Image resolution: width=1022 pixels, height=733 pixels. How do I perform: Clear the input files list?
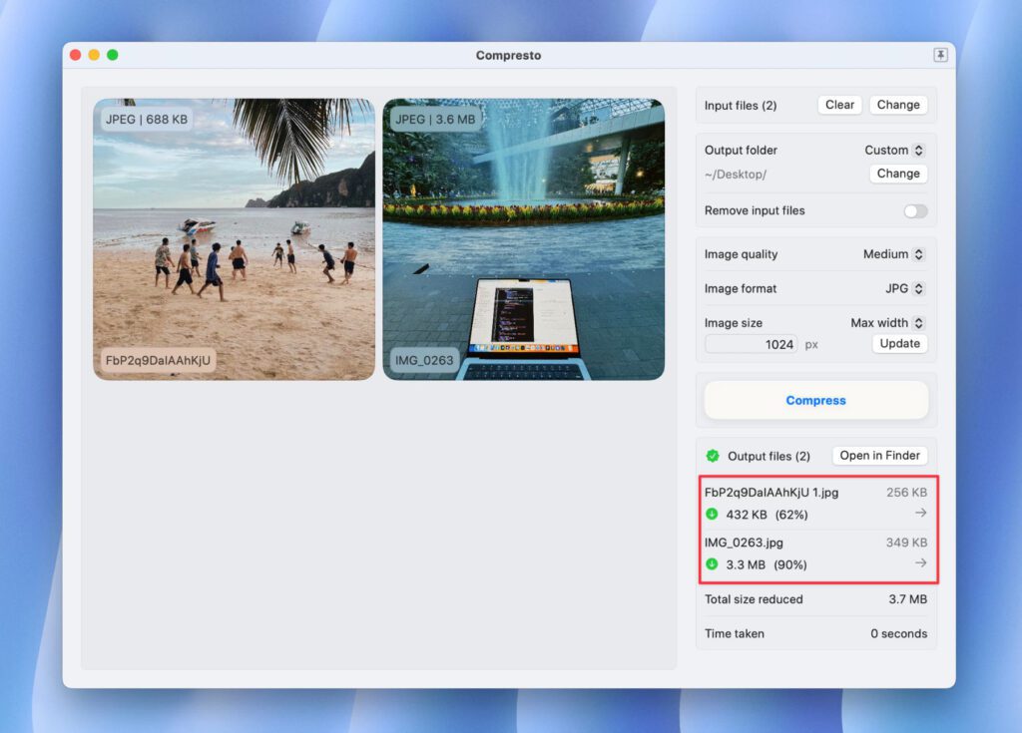[839, 105]
